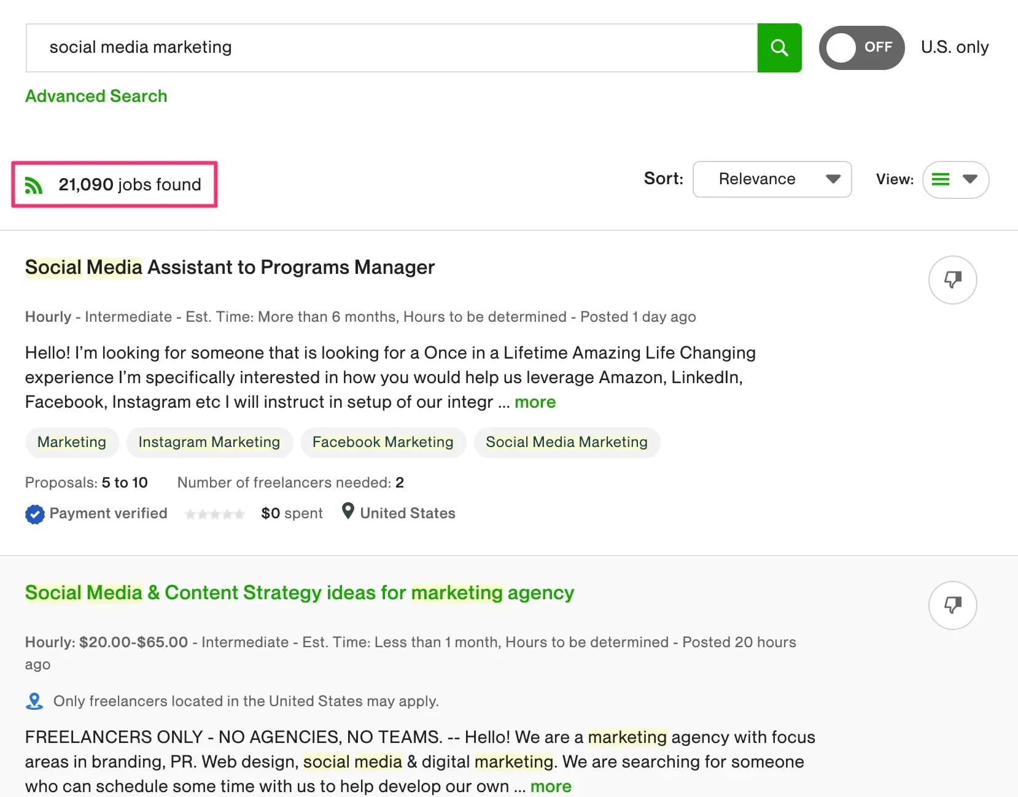Select the Instagram Marketing skill tag
1018x797 pixels.
coord(209,443)
